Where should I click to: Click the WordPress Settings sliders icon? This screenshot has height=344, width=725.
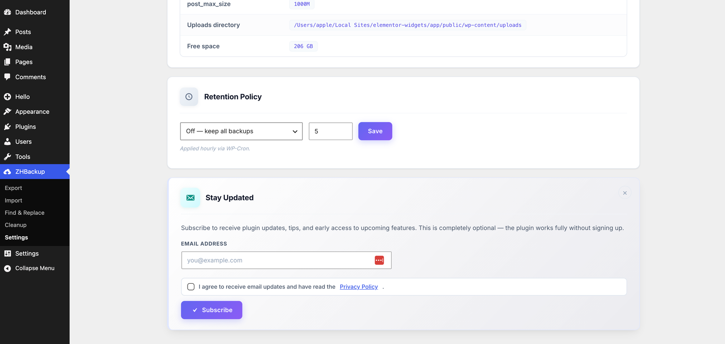pyautogui.click(x=7, y=253)
